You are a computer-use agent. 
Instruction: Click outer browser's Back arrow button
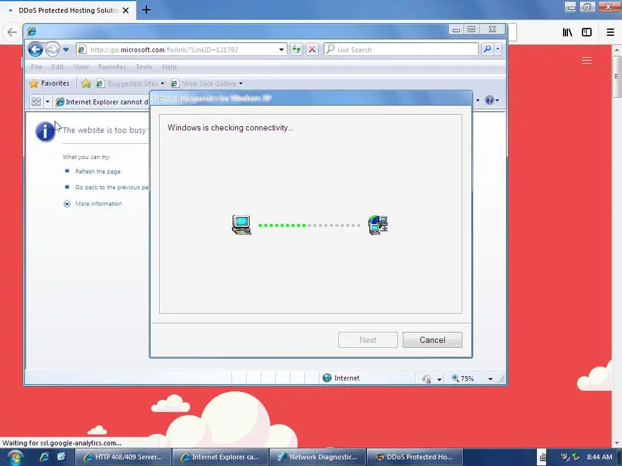(x=12, y=32)
